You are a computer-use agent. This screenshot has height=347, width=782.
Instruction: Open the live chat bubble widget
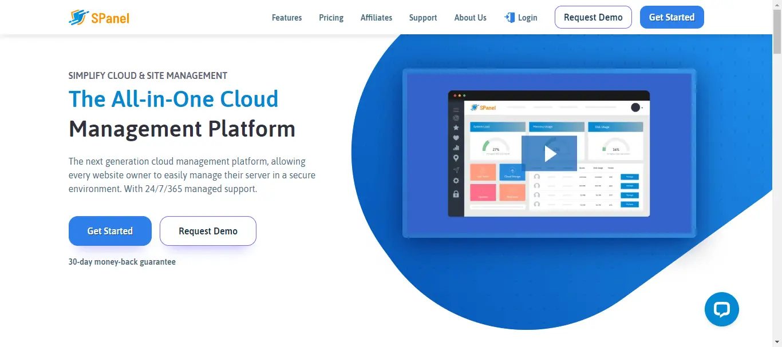point(721,309)
